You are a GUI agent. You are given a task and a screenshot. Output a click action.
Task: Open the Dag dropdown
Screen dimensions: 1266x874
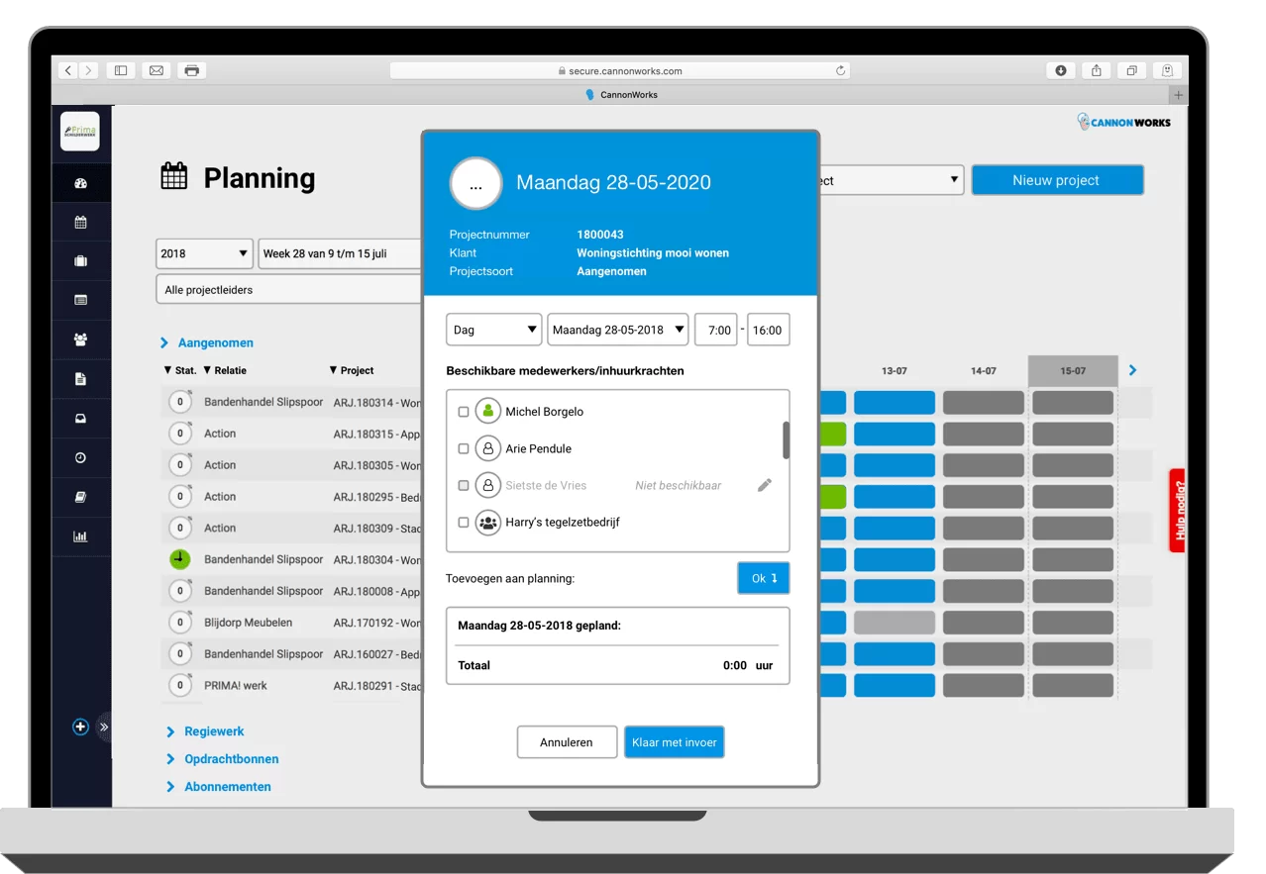(493, 330)
